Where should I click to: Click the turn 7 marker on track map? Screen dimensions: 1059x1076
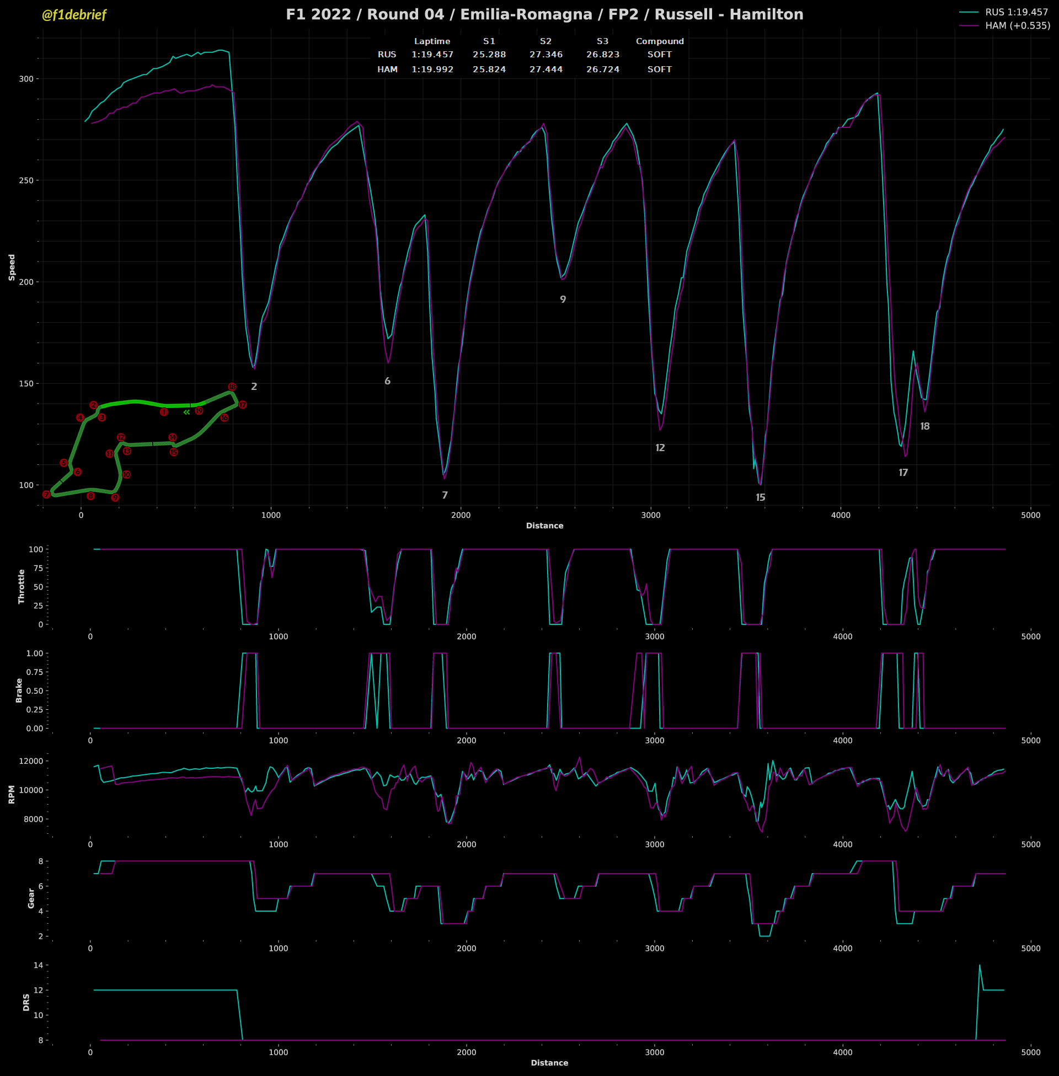pos(46,494)
